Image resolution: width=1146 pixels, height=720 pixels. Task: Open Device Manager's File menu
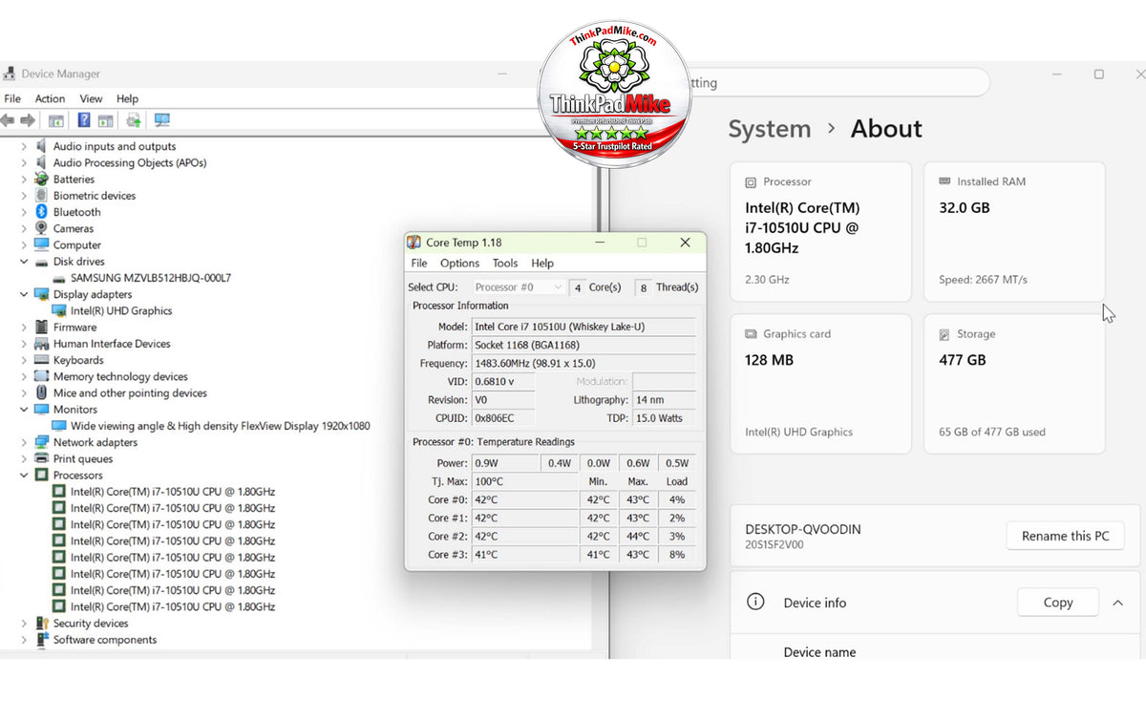click(12, 98)
